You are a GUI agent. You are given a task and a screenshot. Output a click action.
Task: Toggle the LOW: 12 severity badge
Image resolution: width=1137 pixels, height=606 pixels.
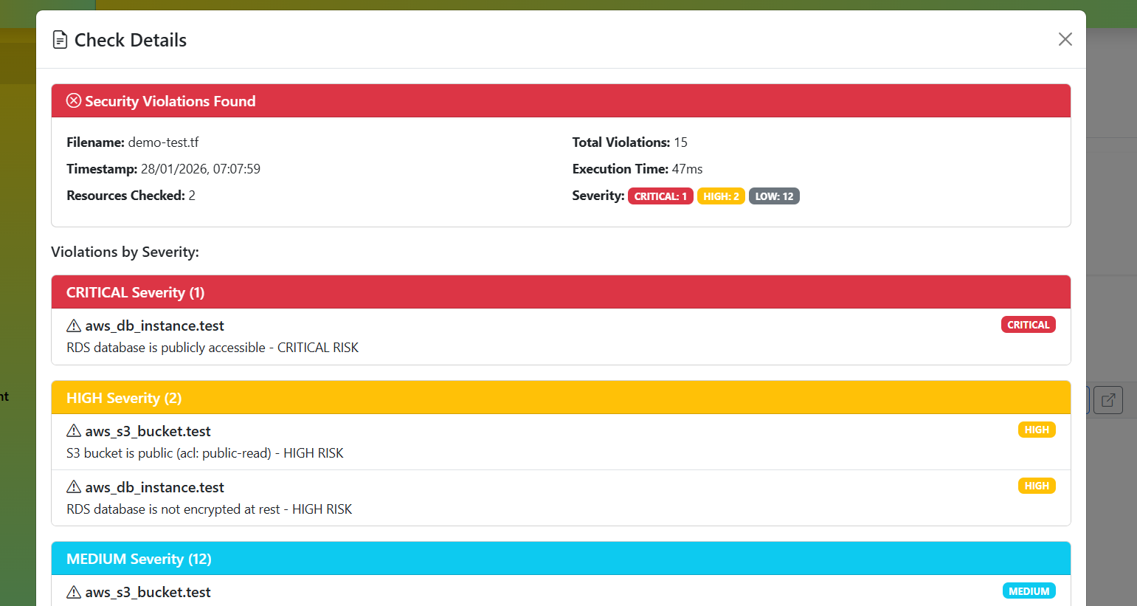click(774, 196)
